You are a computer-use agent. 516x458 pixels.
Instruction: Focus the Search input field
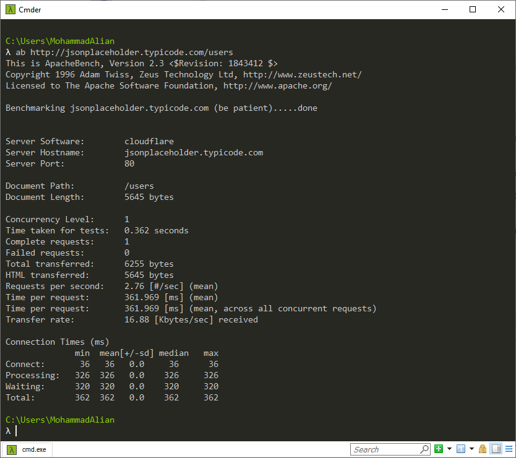coord(384,449)
